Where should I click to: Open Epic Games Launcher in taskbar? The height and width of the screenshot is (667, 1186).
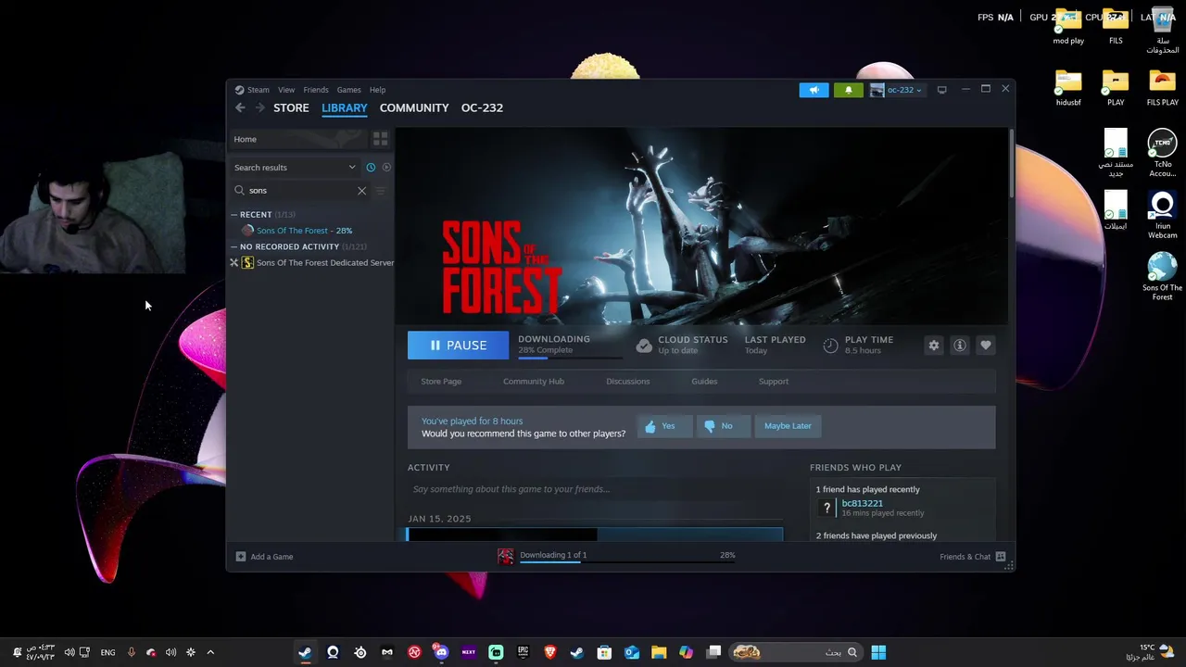point(523,652)
